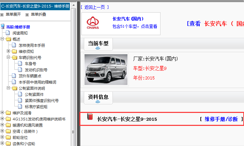This screenshot has width=244, height=146.
Task: Select the 当前:维修手册 root item
Action: point(18,27)
